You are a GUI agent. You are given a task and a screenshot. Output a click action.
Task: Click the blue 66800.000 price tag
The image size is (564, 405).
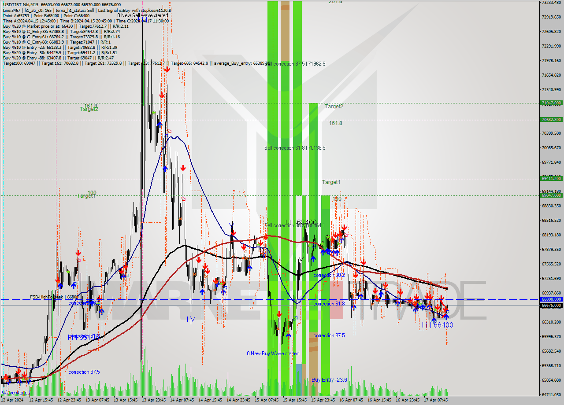point(551,299)
